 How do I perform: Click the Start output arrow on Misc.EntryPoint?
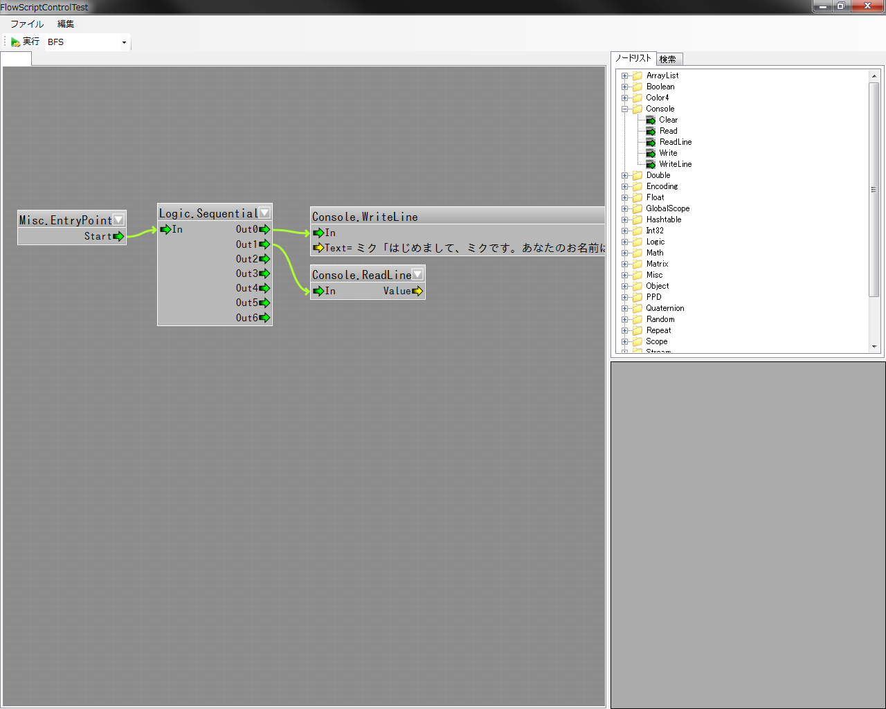118,236
